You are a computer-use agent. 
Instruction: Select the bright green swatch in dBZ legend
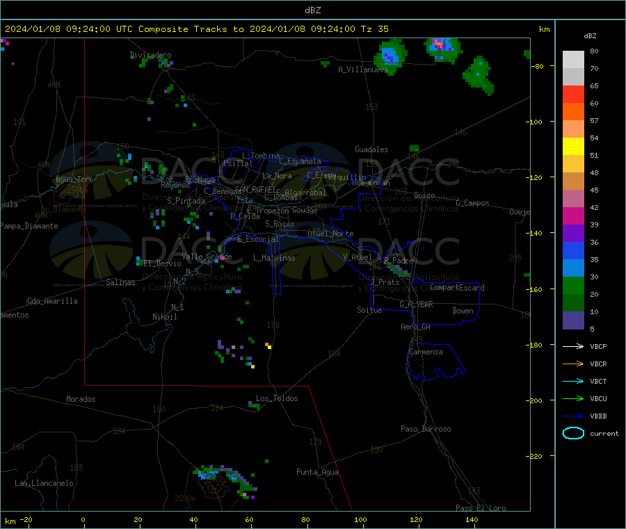pyautogui.click(x=573, y=285)
